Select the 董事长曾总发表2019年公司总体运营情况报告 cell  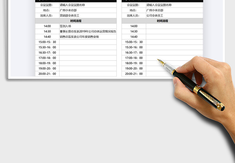click(x=88, y=31)
